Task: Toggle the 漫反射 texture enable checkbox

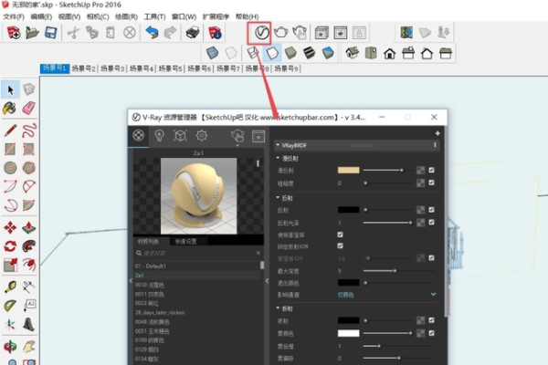Action: [x=432, y=170]
